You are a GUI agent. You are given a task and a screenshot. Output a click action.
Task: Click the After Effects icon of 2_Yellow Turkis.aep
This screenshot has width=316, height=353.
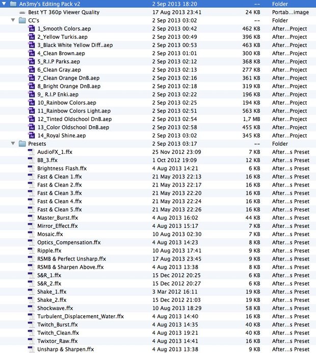coord(32,37)
